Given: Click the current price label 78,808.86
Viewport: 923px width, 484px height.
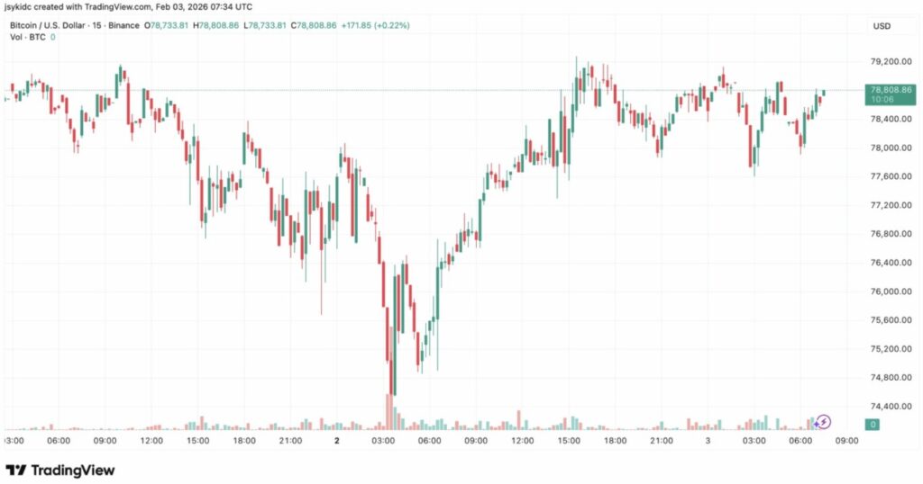Looking at the screenshot, I should tap(889, 91).
